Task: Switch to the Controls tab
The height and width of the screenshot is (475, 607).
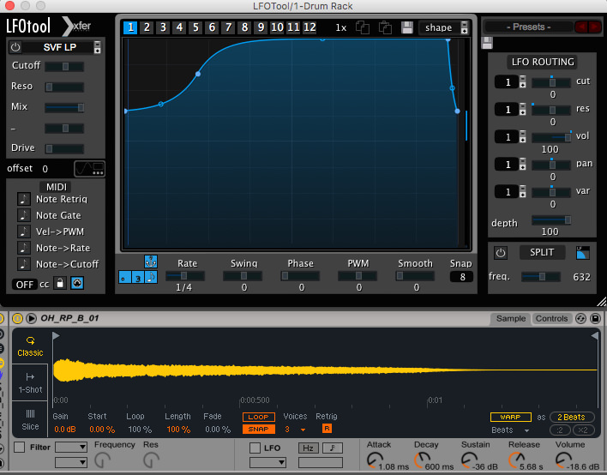Action: (x=551, y=318)
